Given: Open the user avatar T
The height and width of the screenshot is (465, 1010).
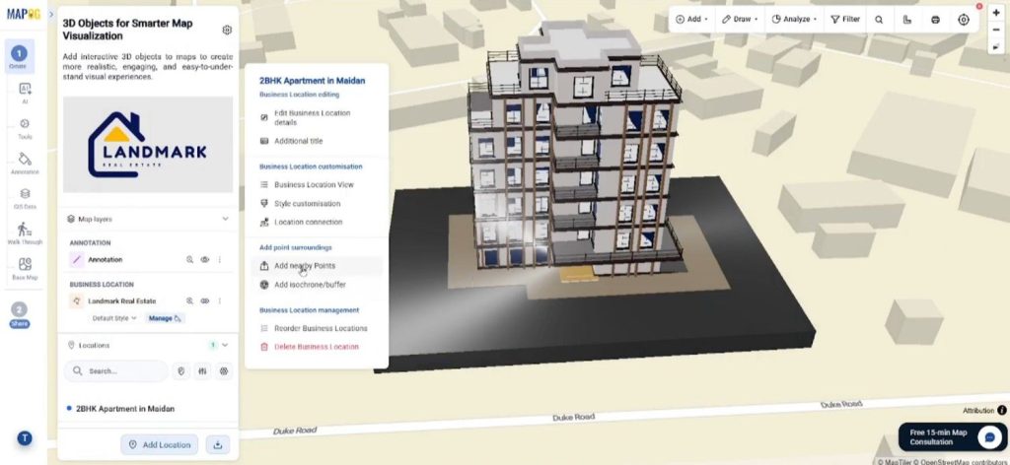Looking at the screenshot, I should tap(25, 438).
